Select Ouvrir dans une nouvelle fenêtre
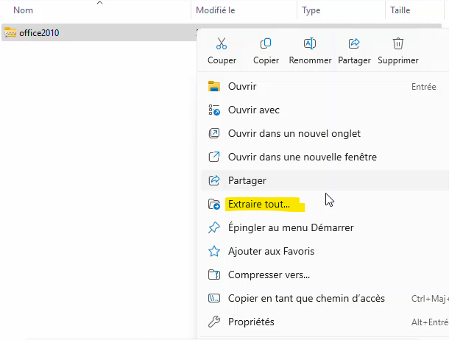 pyautogui.click(x=325, y=157)
